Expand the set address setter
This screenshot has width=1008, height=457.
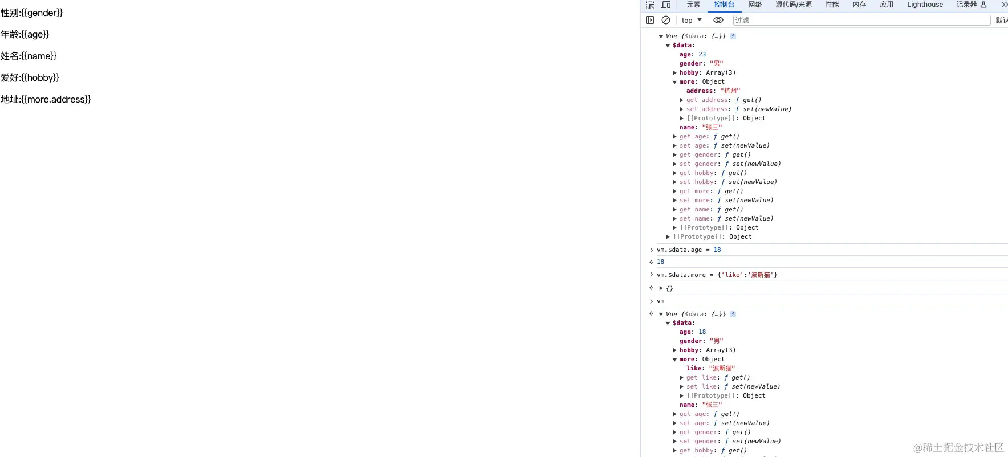[682, 109]
